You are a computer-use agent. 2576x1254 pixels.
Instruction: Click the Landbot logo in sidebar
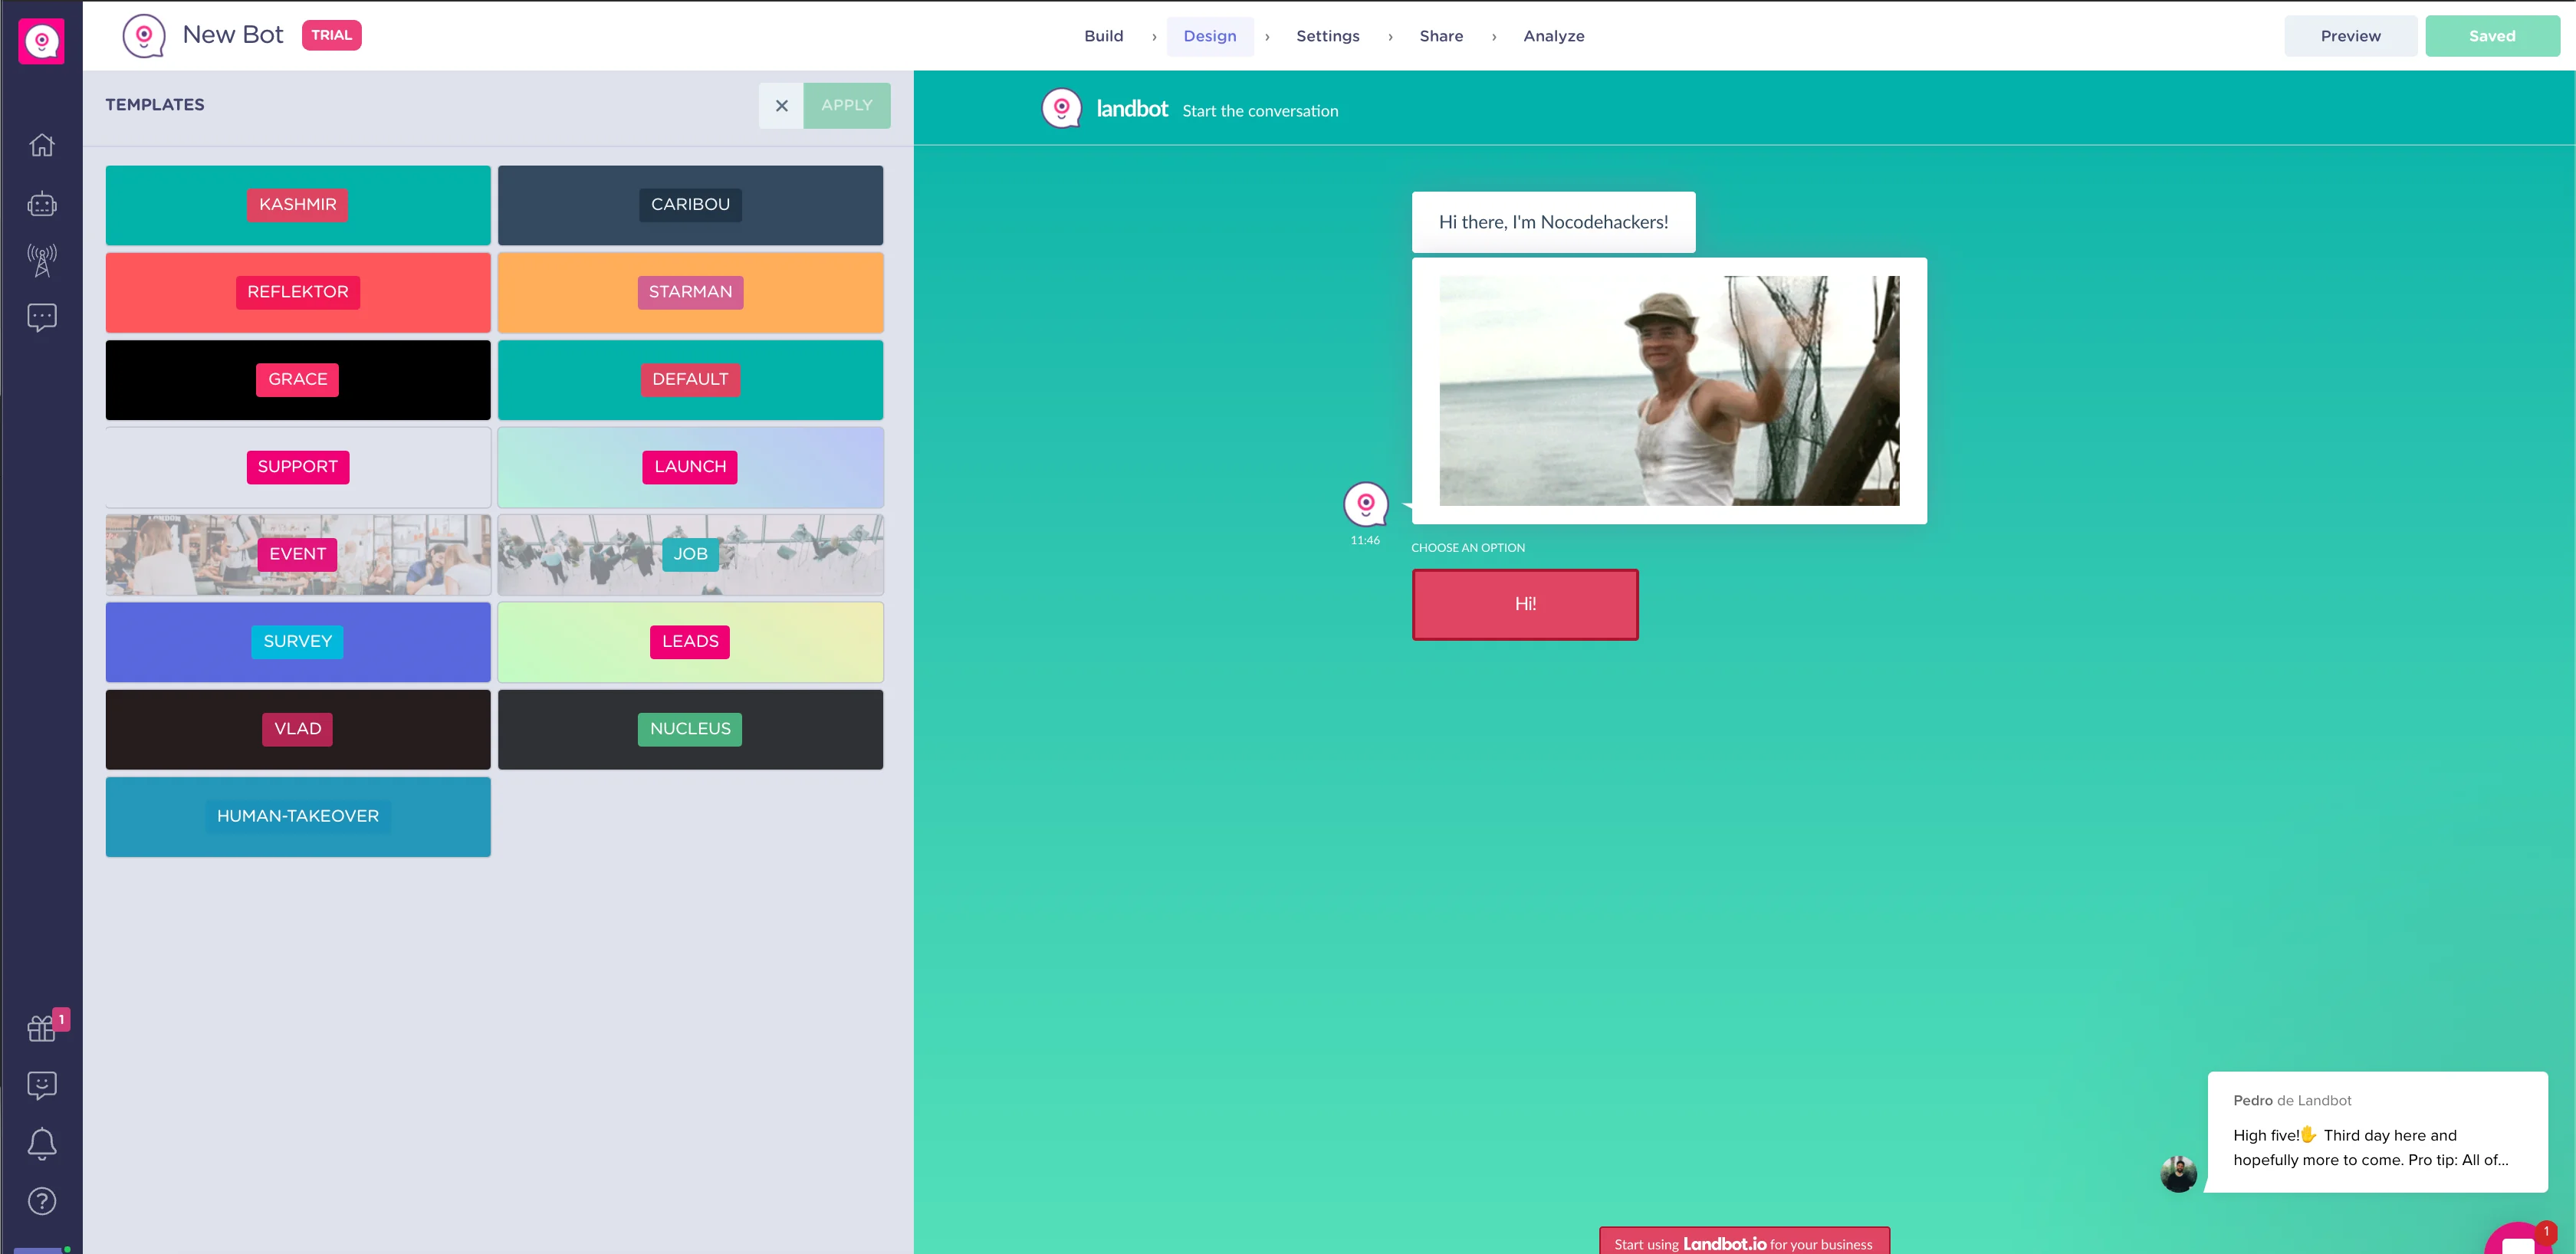point(41,41)
